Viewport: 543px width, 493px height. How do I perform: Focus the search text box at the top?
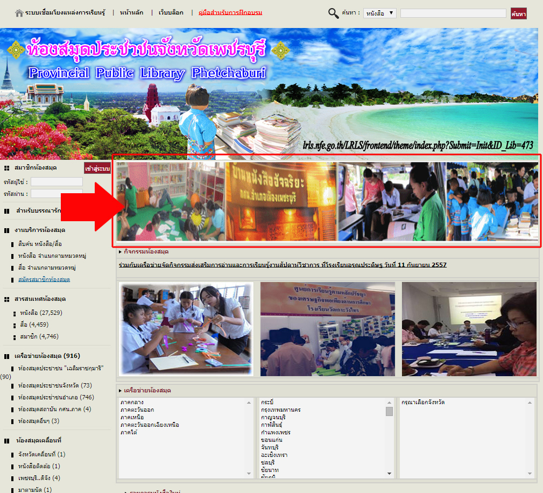pyautogui.click(x=453, y=13)
